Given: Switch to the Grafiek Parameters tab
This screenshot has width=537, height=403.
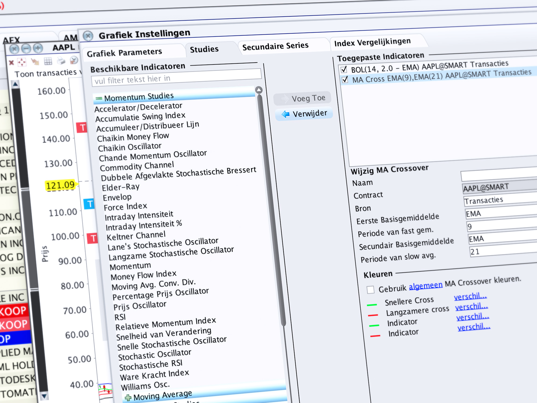Looking at the screenshot, I should (124, 52).
